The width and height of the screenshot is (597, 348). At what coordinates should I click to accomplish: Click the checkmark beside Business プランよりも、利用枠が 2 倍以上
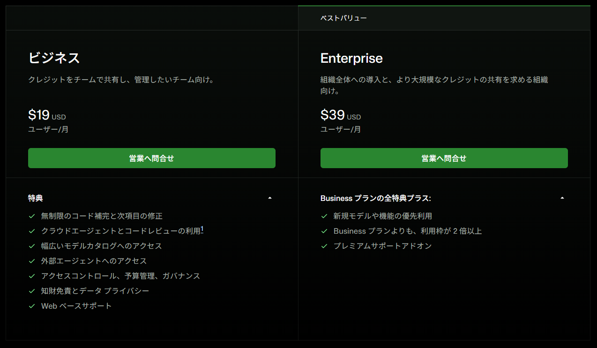pyautogui.click(x=324, y=231)
